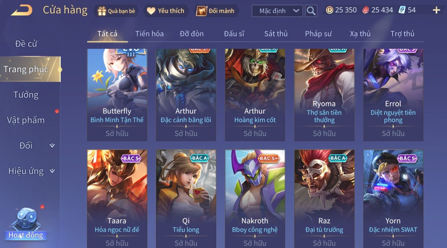Click the gold coin balance icon
The image size is (447, 248).
tap(329, 10)
